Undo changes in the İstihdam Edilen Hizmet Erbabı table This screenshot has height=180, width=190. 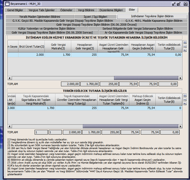click(185, 50)
